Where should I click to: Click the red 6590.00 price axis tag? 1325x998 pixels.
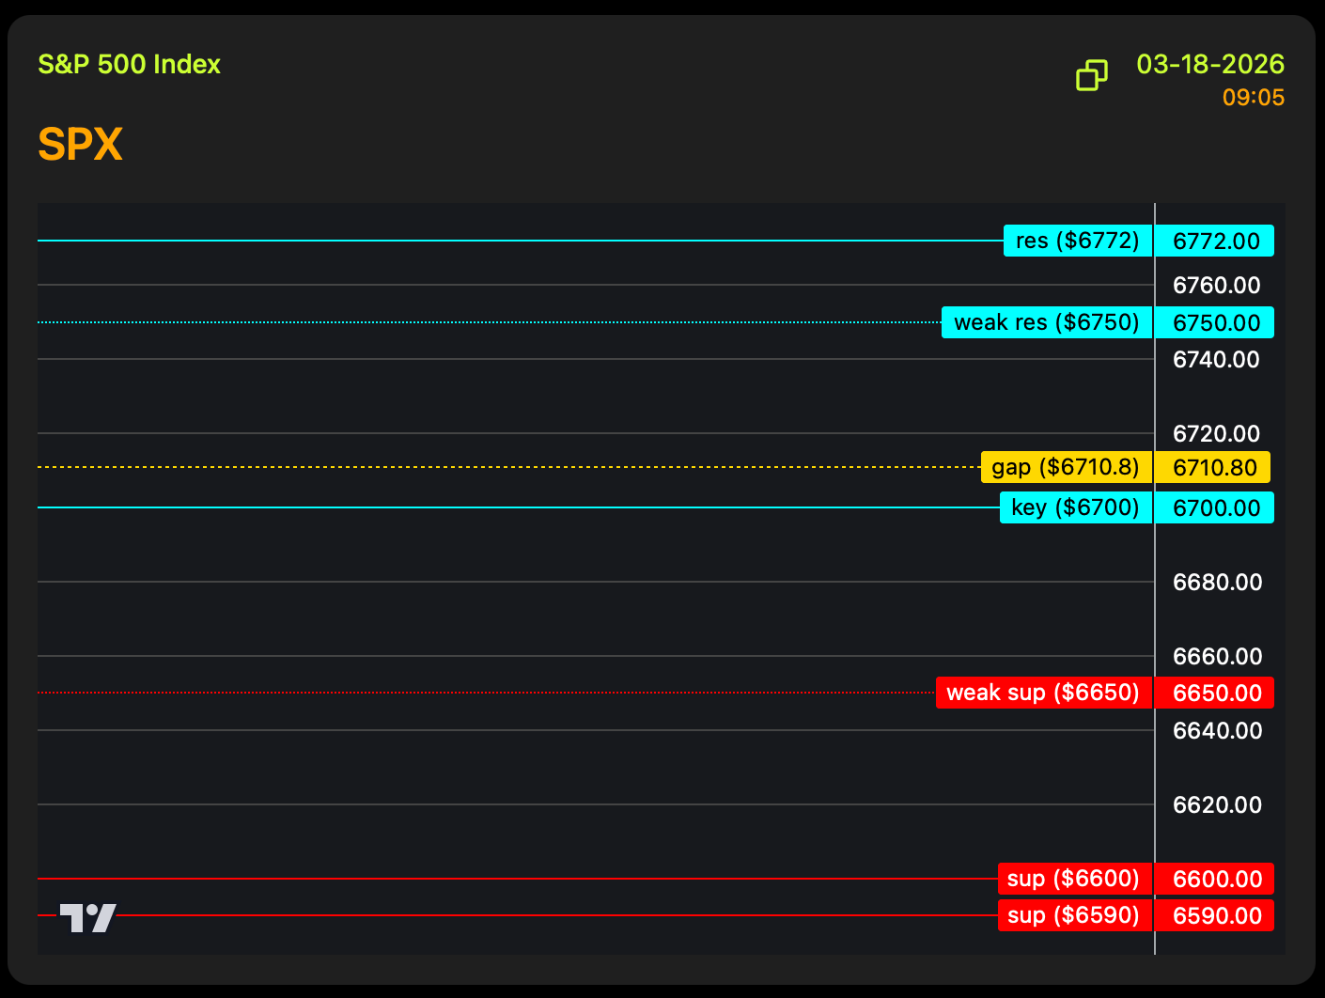tap(1215, 915)
